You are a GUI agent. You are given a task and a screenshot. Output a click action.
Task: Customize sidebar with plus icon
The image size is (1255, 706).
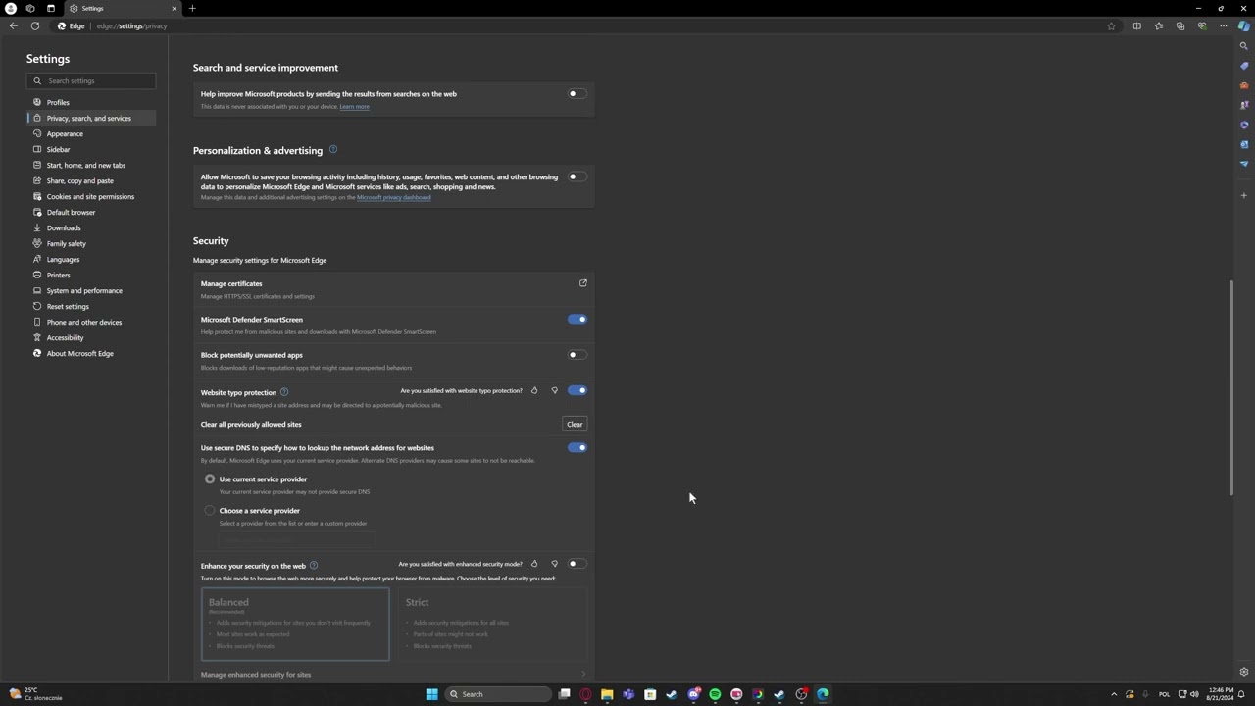point(1244,195)
